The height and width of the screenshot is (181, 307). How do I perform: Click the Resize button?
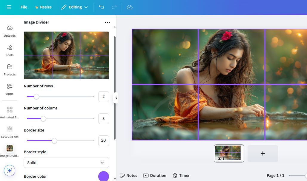click(43, 7)
